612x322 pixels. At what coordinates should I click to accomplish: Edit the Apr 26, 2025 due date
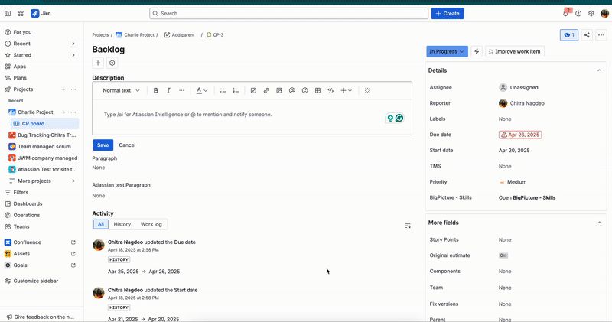point(520,135)
